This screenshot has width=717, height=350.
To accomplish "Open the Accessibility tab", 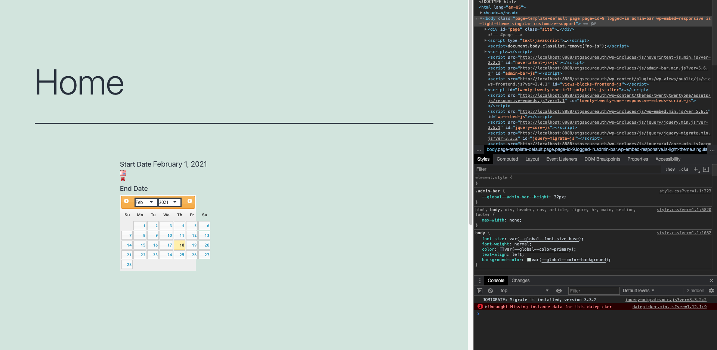I will (668, 159).
